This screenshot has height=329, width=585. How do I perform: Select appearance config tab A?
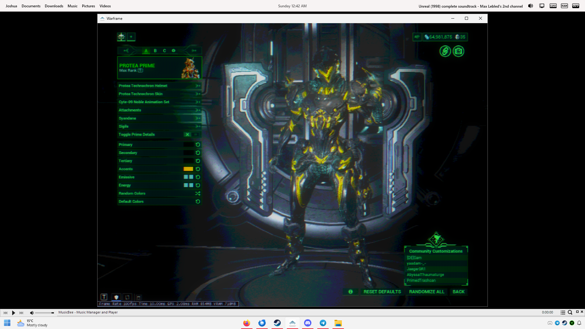tap(146, 51)
